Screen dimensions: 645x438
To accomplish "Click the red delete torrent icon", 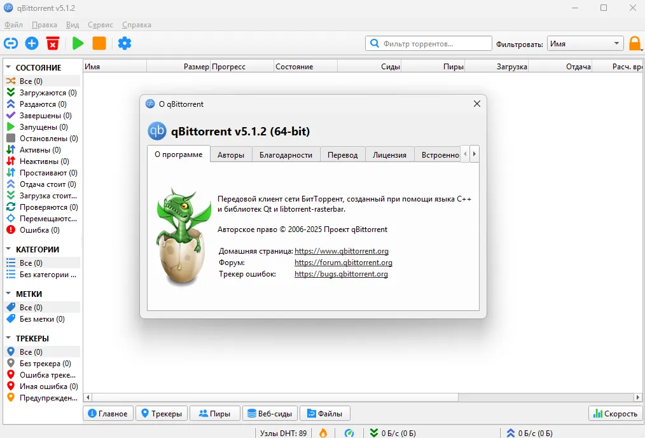I will [53, 43].
